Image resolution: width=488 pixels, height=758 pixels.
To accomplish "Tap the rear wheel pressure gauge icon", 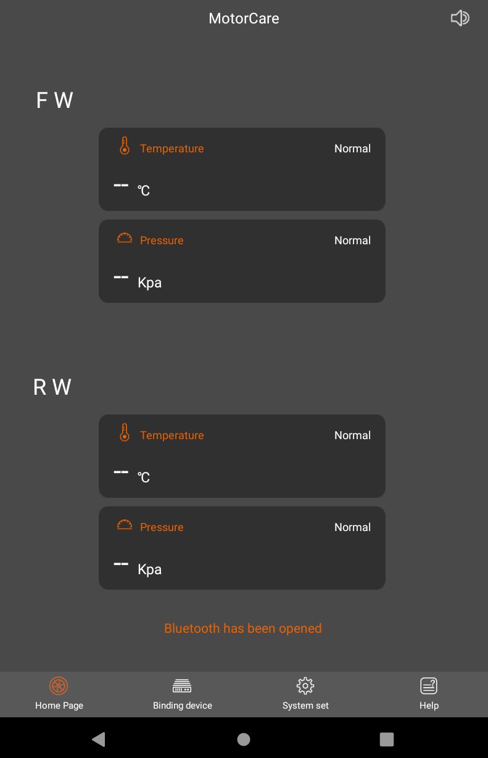I will (125, 525).
